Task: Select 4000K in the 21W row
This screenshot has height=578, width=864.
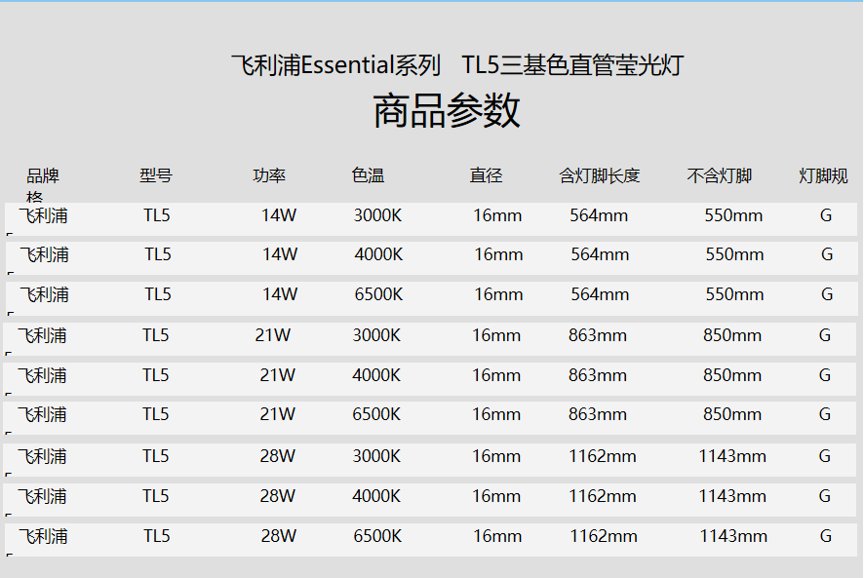Action: [376, 375]
